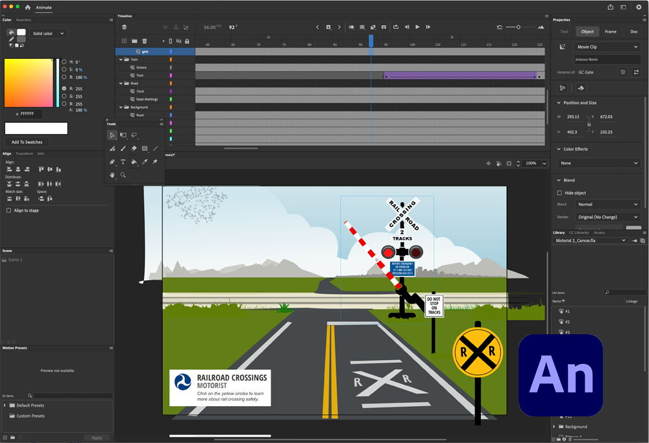Viewport: 649px width, 443px height.
Task: Click inside the color gradient picker
Action: pos(29,82)
